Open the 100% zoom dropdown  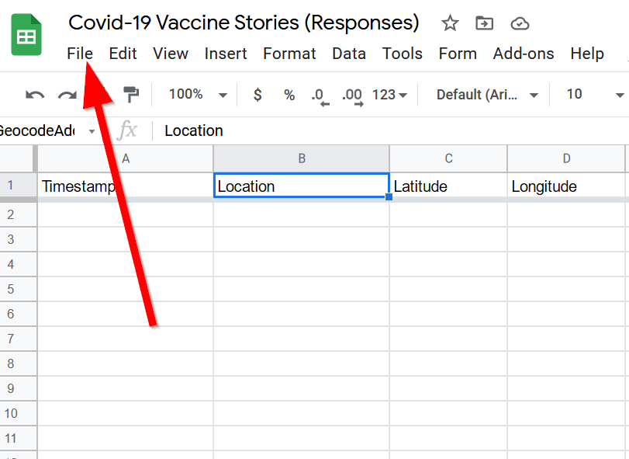click(197, 95)
